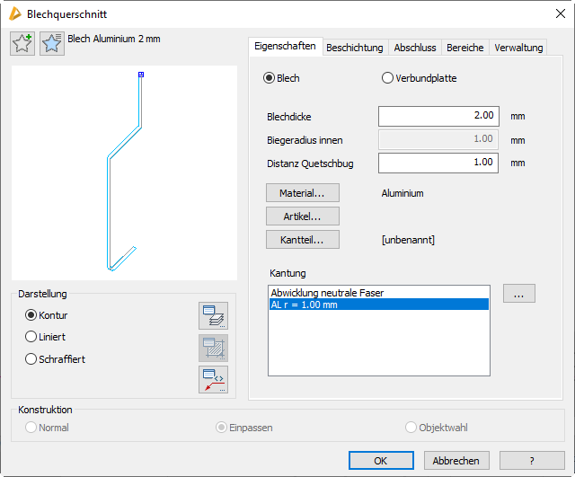Image resolution: width=575 pixels, height=477 pixels.
Task: Click the blue start point marker in preview
Action: point(141,75)
